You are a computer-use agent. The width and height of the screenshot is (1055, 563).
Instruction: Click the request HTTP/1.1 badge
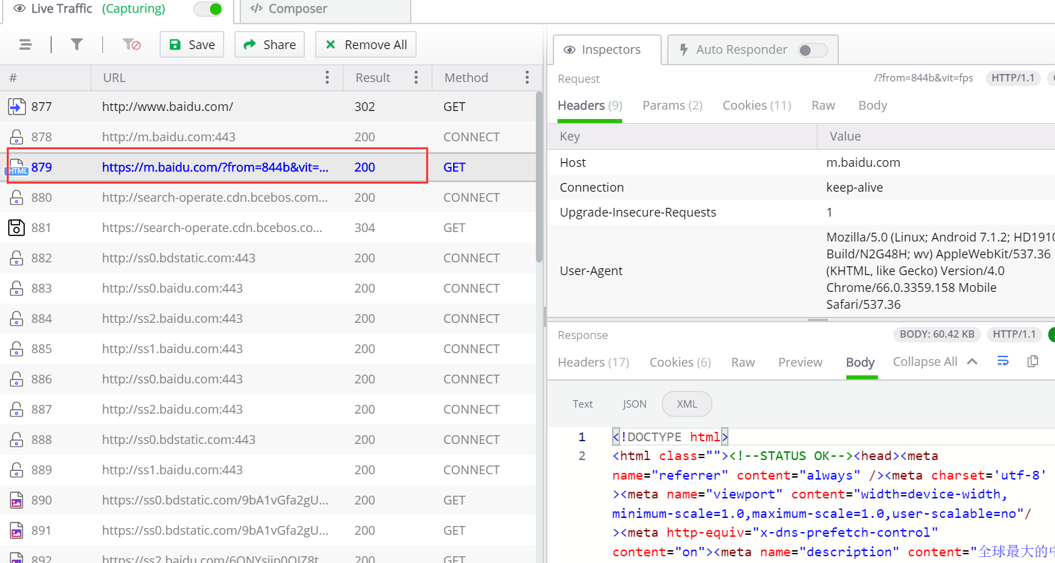tap(1013, 78)
